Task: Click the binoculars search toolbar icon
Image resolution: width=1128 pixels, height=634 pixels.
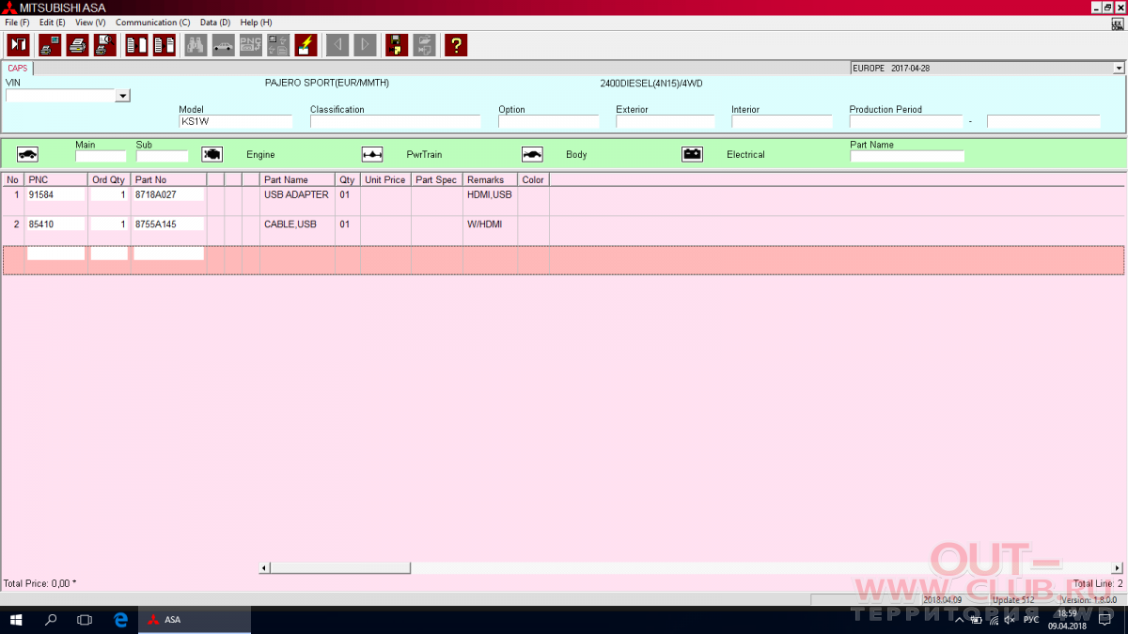Action: pos(196,44)
